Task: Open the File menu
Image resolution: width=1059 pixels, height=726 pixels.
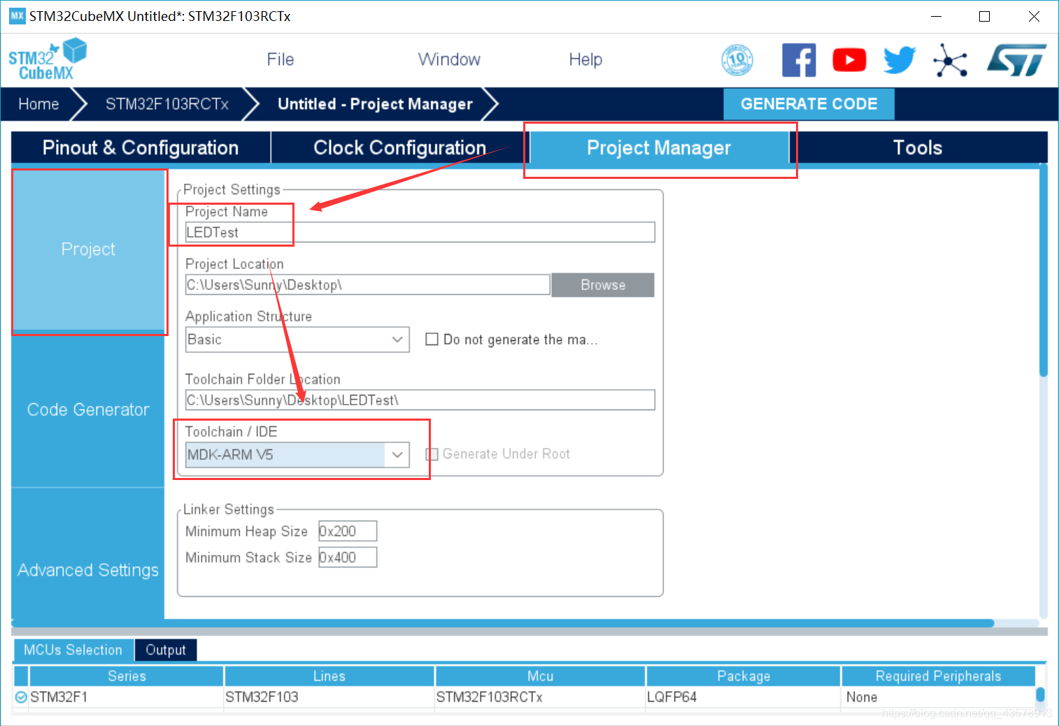Action: [x=280, y=59]
